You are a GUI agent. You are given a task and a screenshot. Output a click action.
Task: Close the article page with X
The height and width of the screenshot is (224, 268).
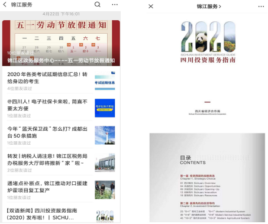tap(151, 7)
